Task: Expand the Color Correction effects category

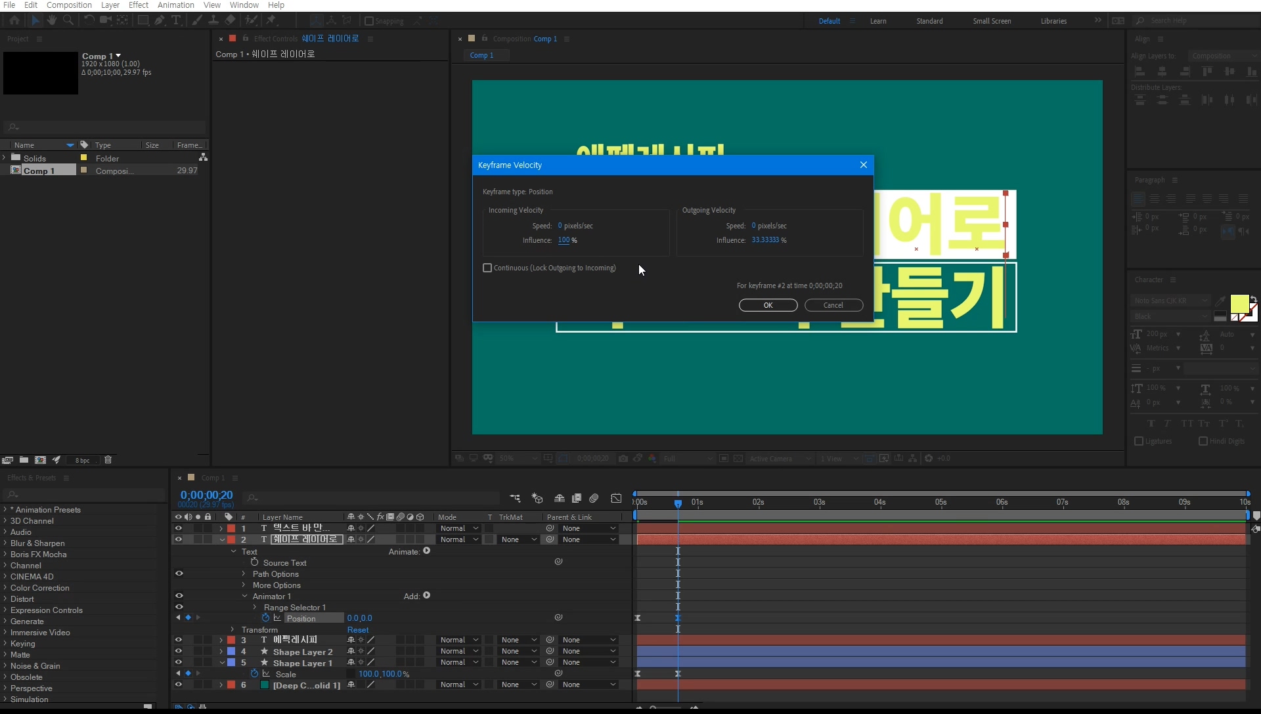Action: point(5,588)
